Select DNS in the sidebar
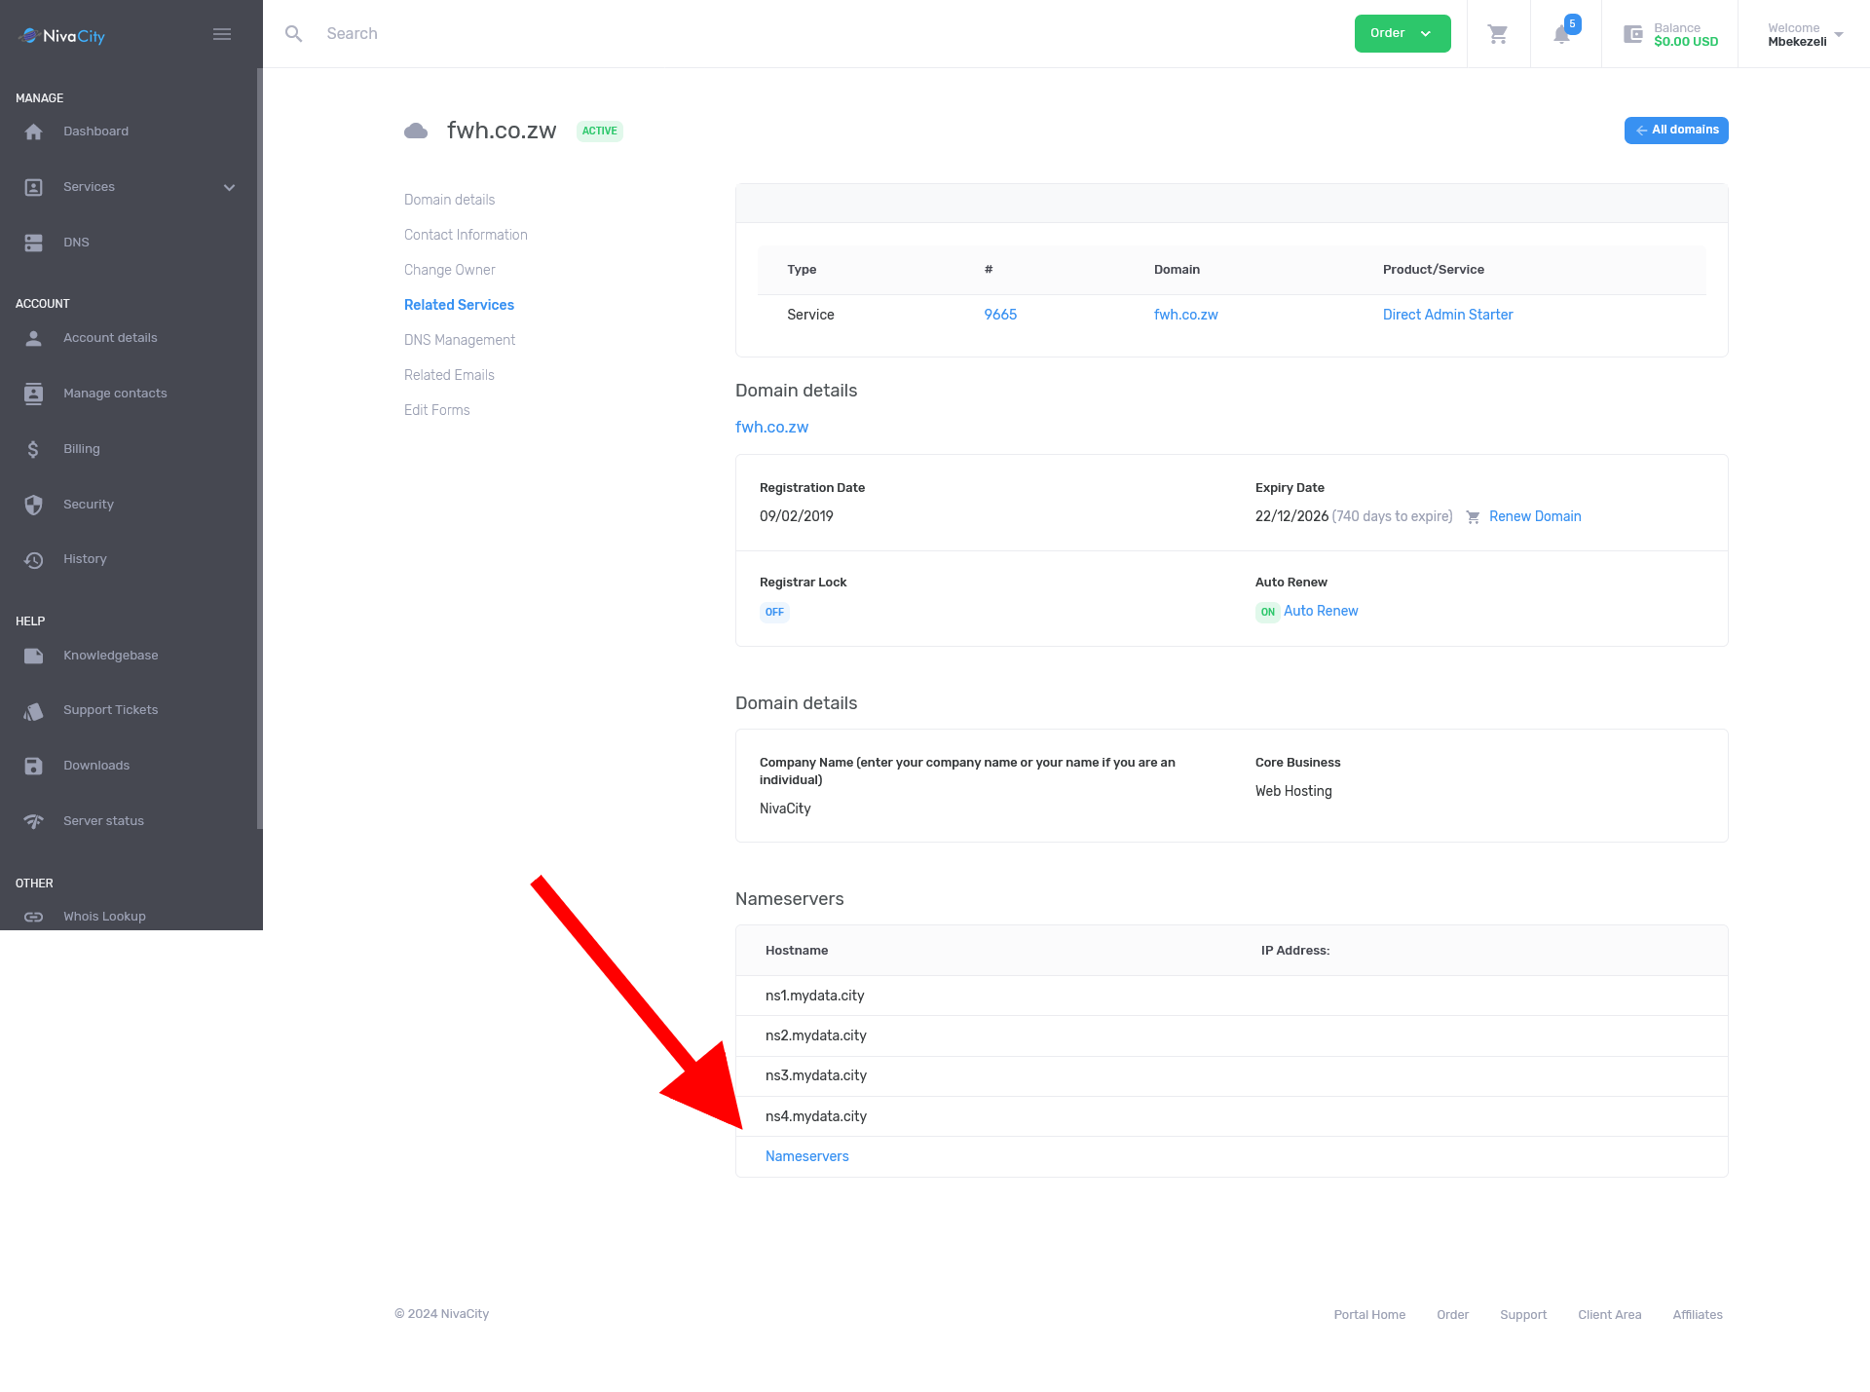The image size is (1870, 1392). [76, 242]
